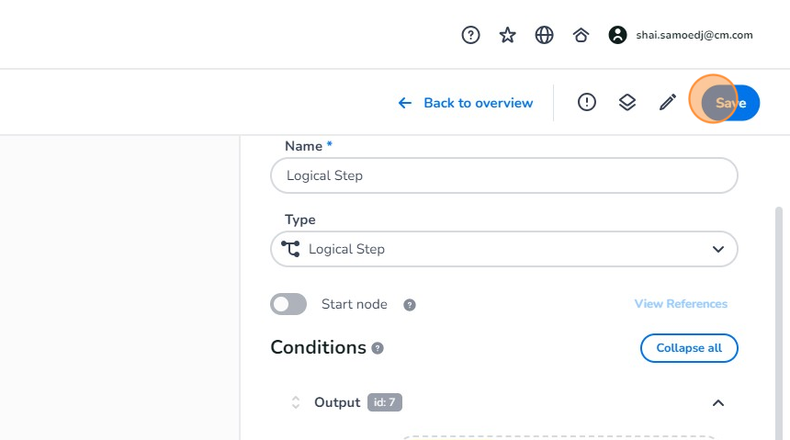Open the Type dropdown
Image resolution: width=790 pixels, height=440 pixels.
(504, 249)
